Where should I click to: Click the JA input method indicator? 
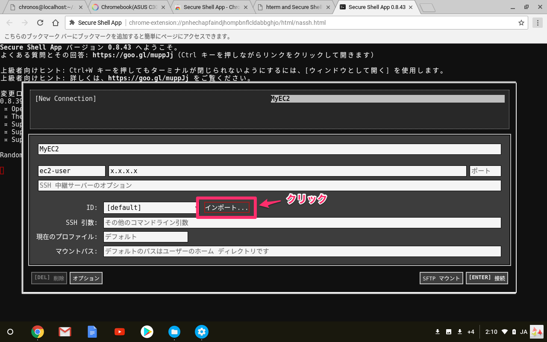point(523,332)
